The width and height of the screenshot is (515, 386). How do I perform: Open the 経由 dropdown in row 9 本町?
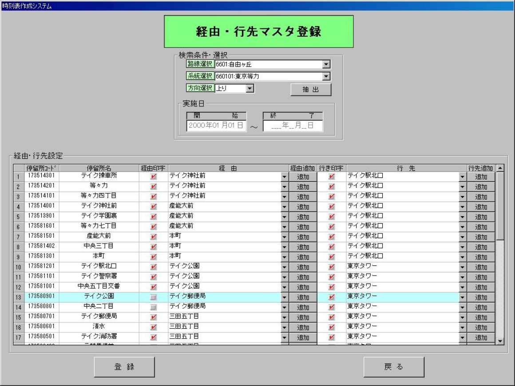(285, 257)
